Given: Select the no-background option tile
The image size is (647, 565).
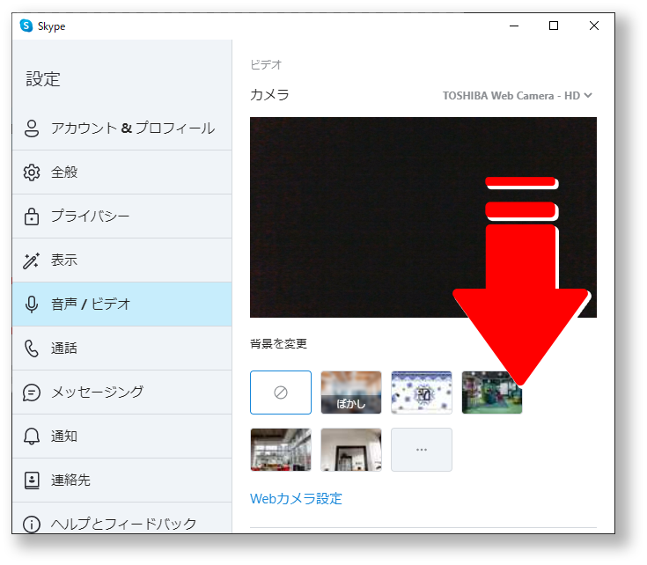Looking at the screenshot, I should (x=281, y=393).
